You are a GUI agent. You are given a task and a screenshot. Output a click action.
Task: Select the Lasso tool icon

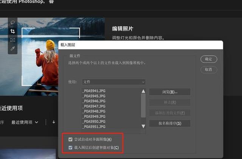coord(12,23)
